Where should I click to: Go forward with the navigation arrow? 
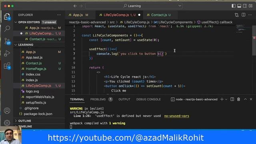coord(81,6)
